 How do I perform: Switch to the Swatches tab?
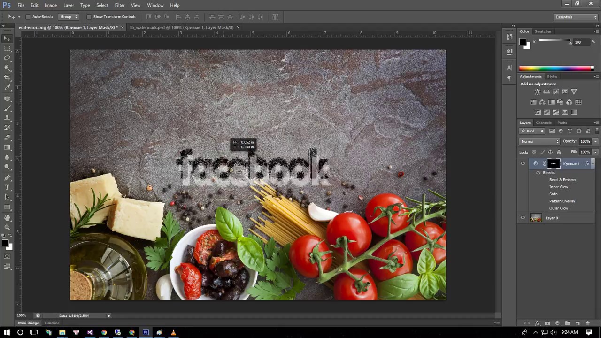(543, 31)
